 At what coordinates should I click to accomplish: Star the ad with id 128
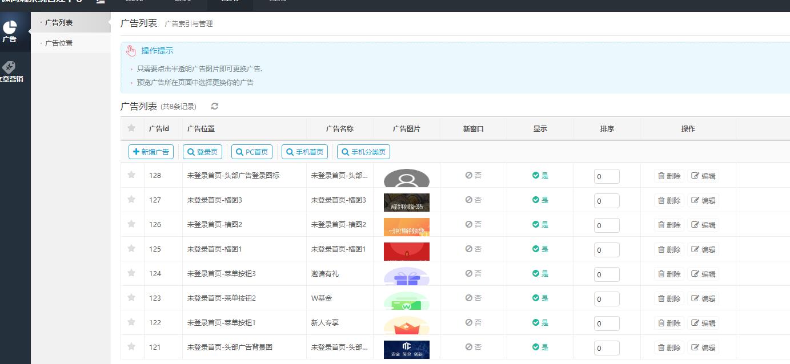[x=131, y=176]
